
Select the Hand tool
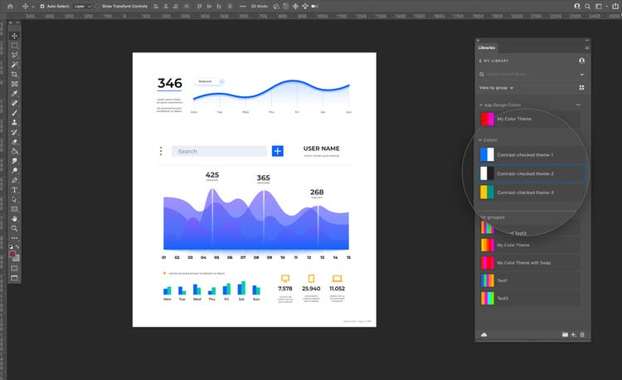[14, 218]
